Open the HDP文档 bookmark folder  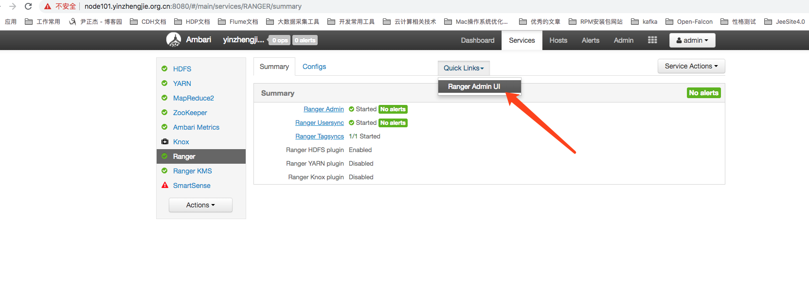[x=192, y=21]
